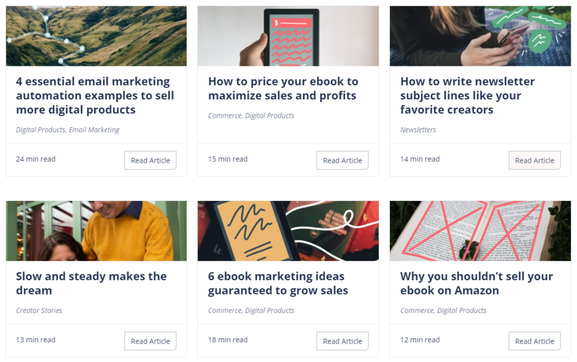Click the ebook pricing tablet image
The width and height of the screenshot is (577, 362).
288,36
